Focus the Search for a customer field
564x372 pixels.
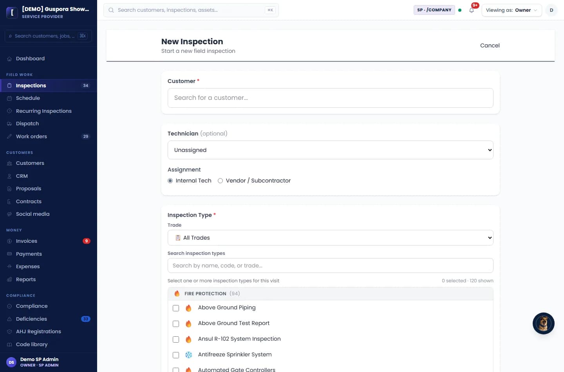tap(330, 98)
